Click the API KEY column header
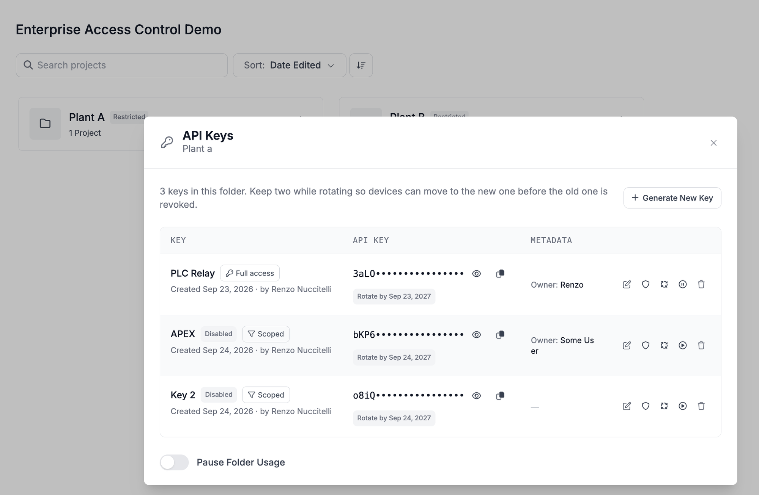 (x=371, y=240)
